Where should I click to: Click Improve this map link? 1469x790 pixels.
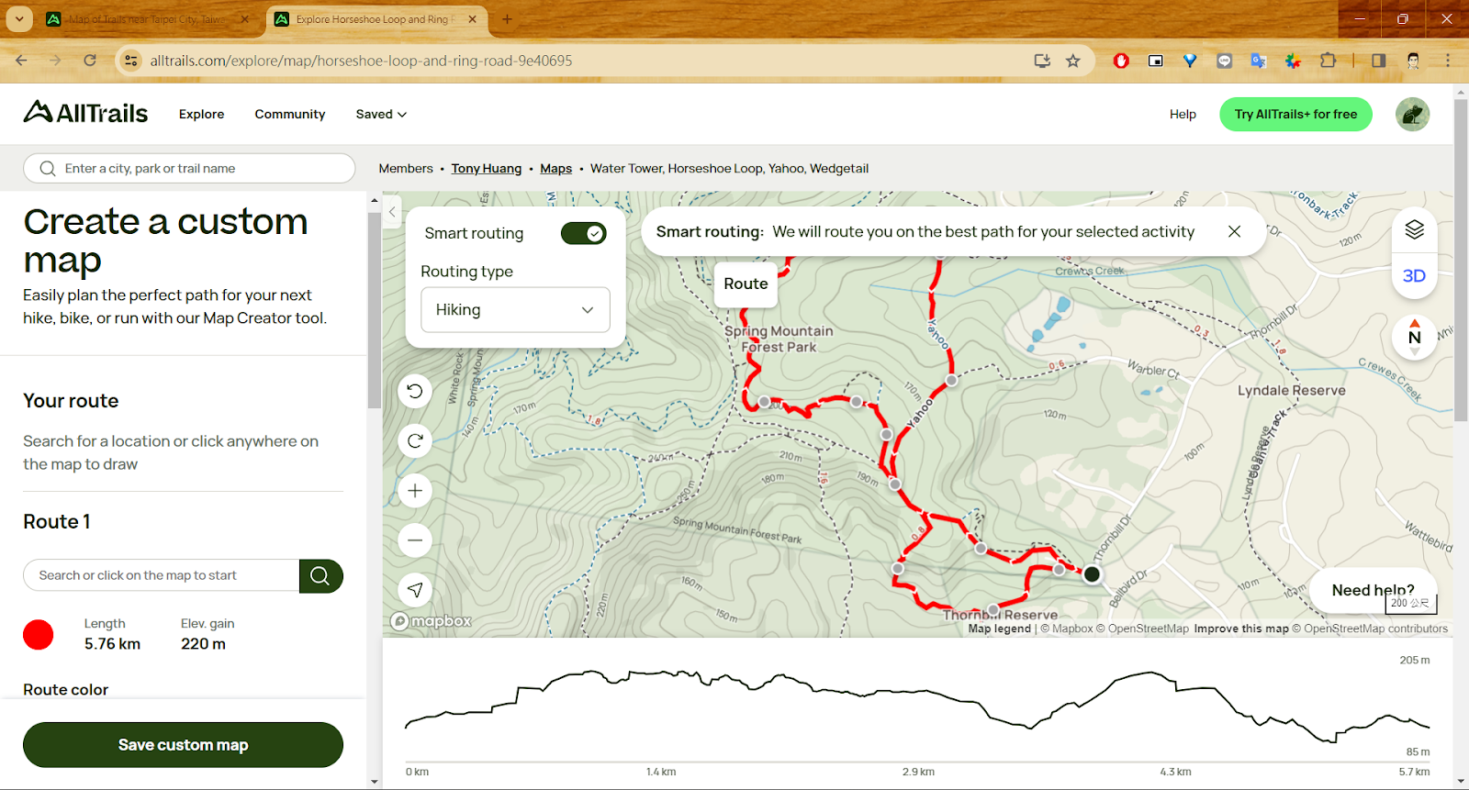[1241, 629]
